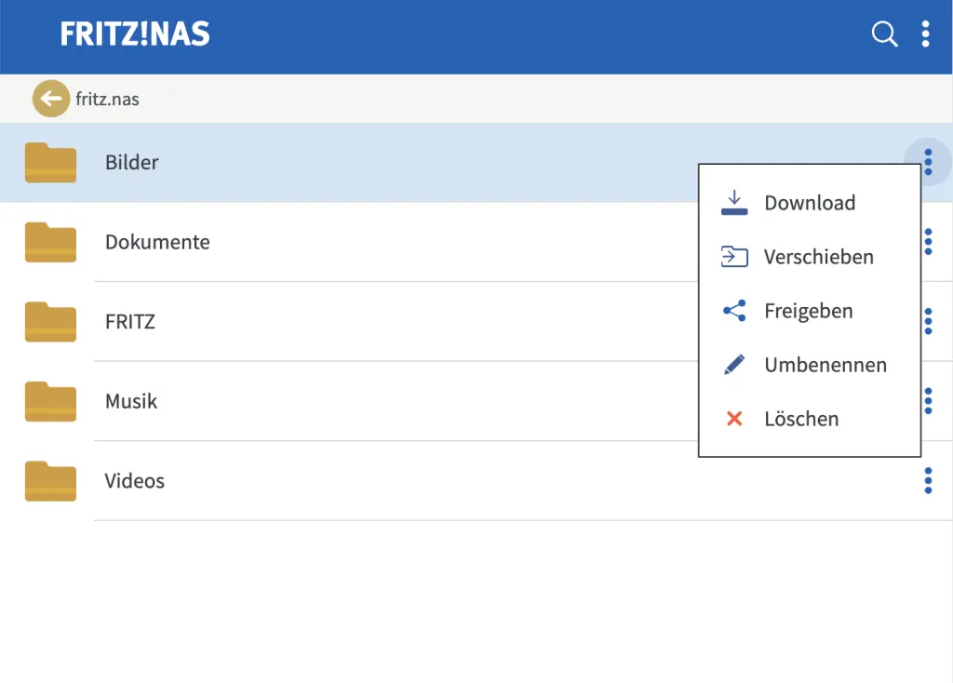This screenshot has width=953, height=683.
Task: Open the Musik folder name
Action: [x=131, y=402]
